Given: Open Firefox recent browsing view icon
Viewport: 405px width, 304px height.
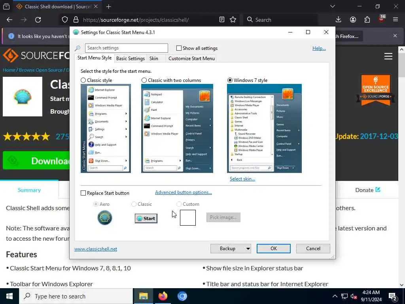Looking at the screenshot, I should pos(6,7).
